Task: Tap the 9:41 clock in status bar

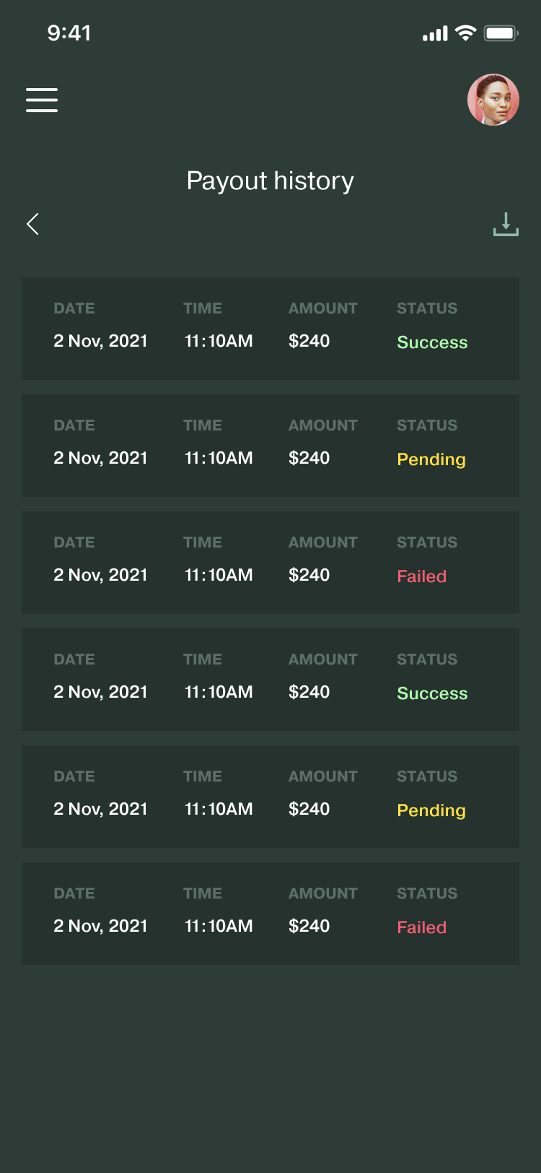Action: 69,33
